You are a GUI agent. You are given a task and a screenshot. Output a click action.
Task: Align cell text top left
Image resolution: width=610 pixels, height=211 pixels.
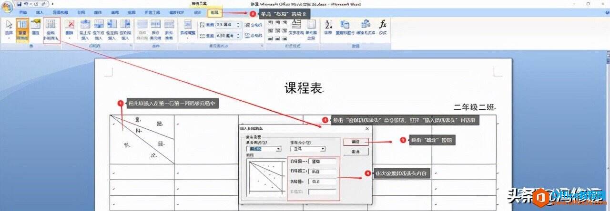(x=270, y=22)
